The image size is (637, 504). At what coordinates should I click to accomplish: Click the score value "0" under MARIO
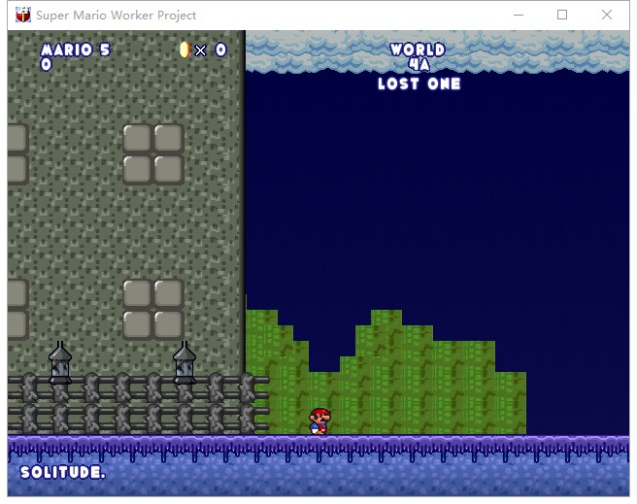[46, 64]
